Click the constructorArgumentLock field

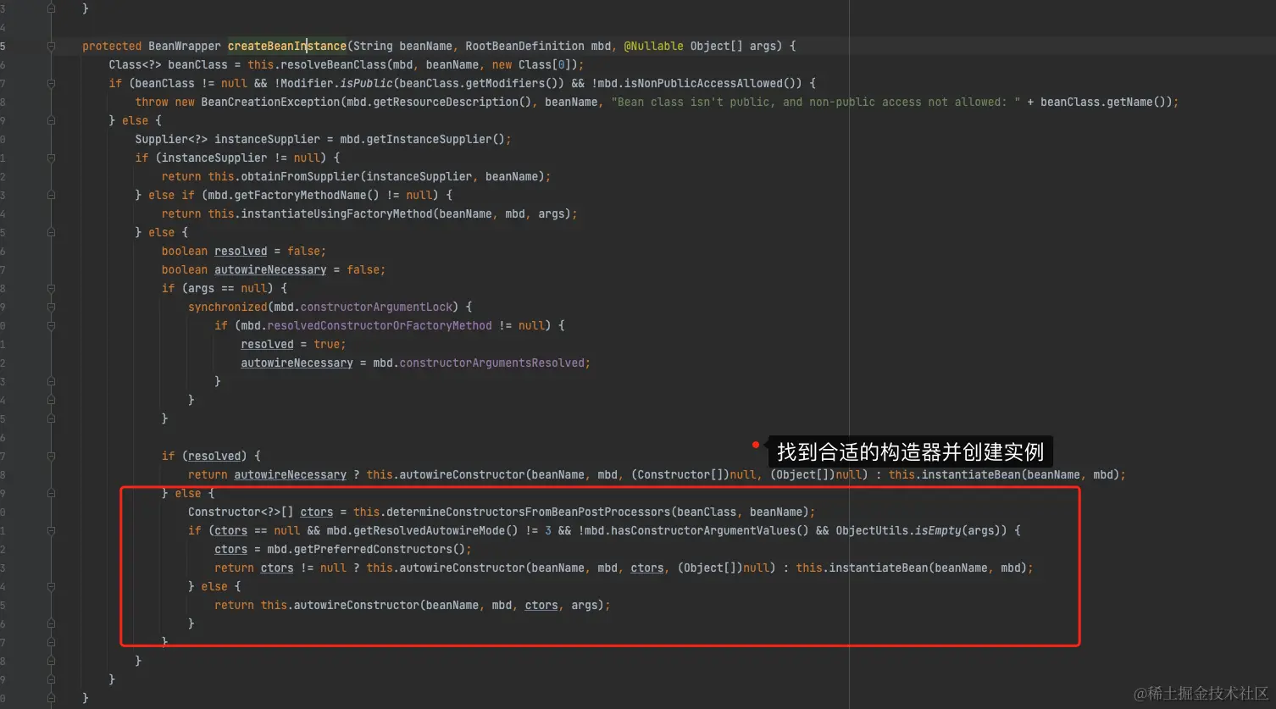[376, 307]
